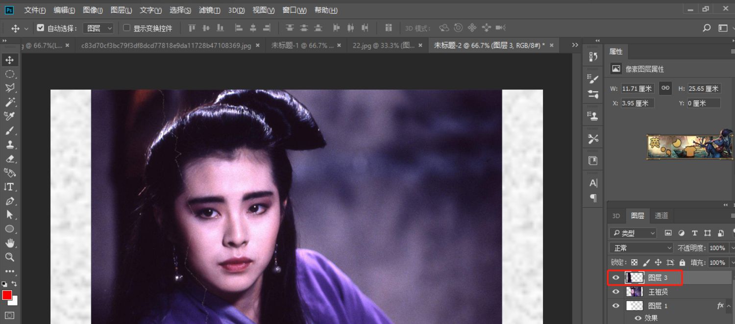The width and height of the screenshot is (735, 324).
Task: Select the Paint Bucket tool
Action: click(x=9, y=173)
